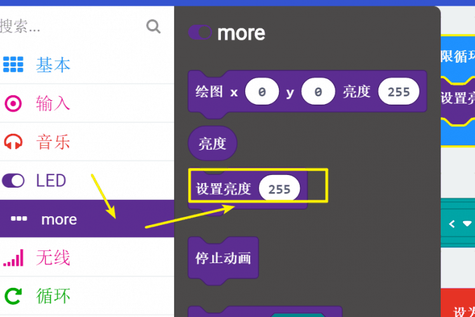Collapse the more subcategory under LED
Screen dimensions: 475x317
pos(87,218)
